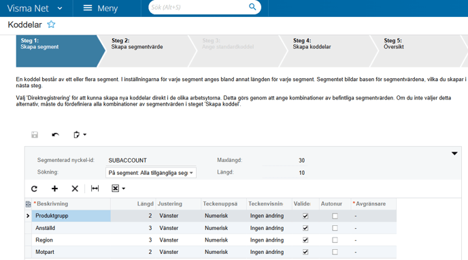The image size is (468, 260).
Task: Click Ingen ändring in the Anställd row
Action: [267, 228]
